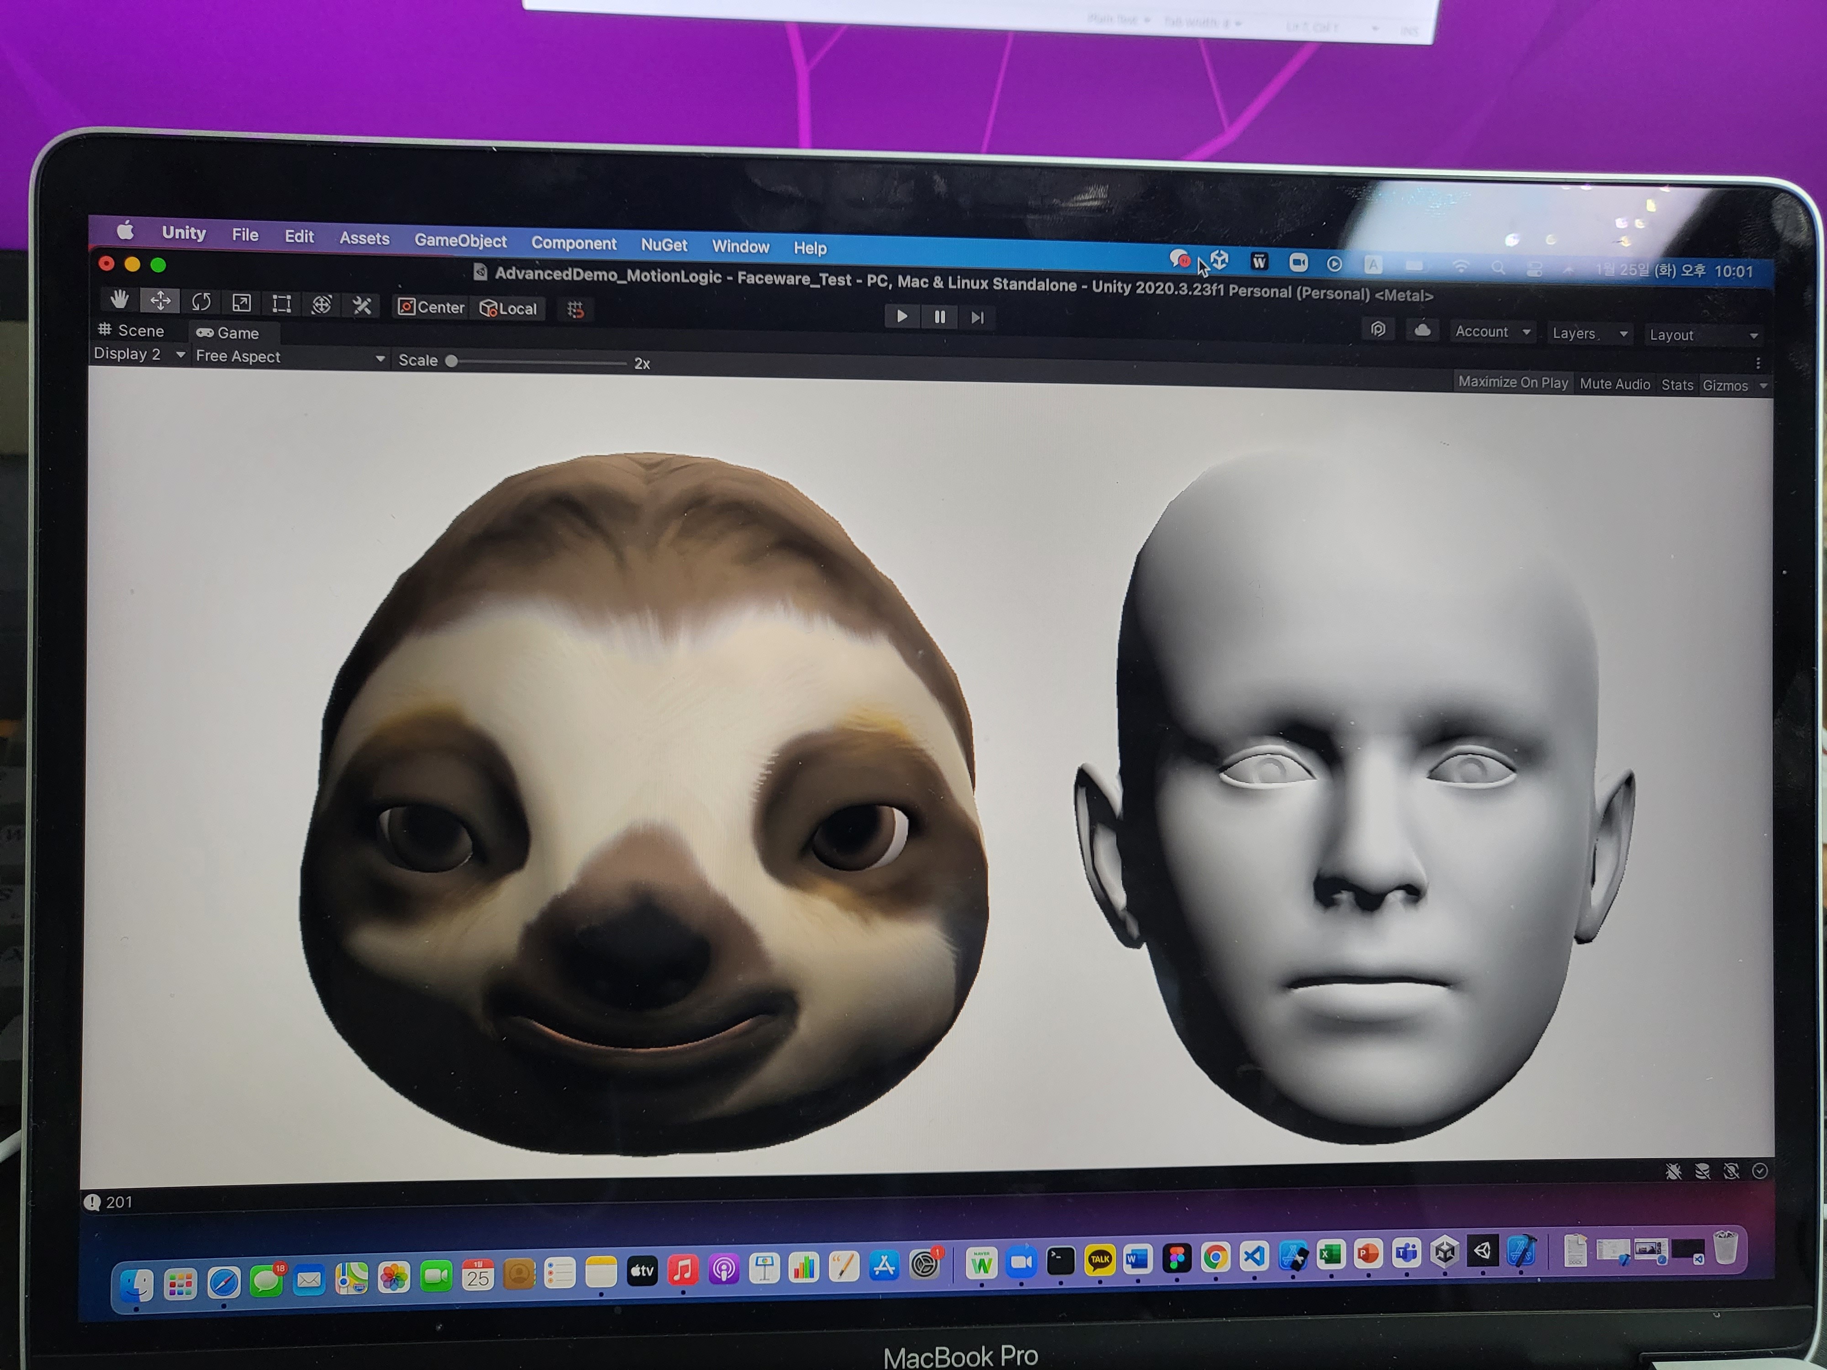Toggle the Stats overlay
Screen dimensions: 1827x1370
(1677, 385)
